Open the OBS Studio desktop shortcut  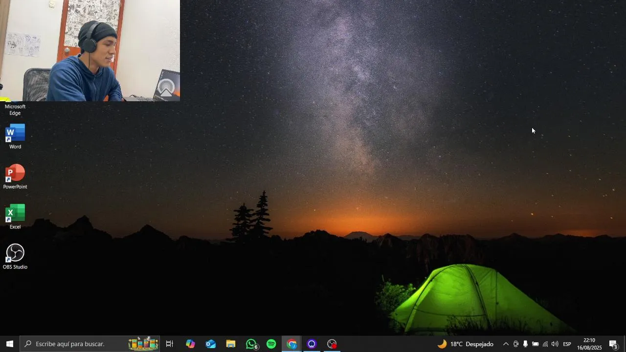tap(15, 257)
